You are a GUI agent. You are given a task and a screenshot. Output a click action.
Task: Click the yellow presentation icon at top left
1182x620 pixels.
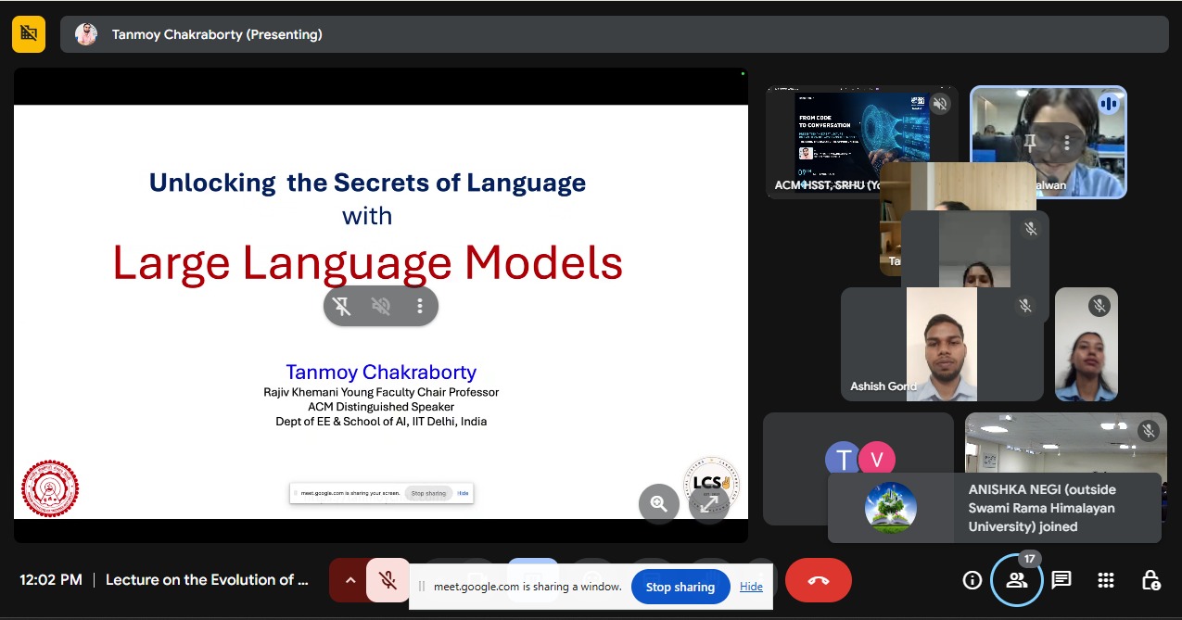(29, 34)
